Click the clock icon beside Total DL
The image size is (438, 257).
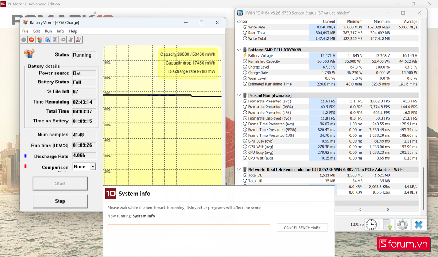(x=245, y=175)
